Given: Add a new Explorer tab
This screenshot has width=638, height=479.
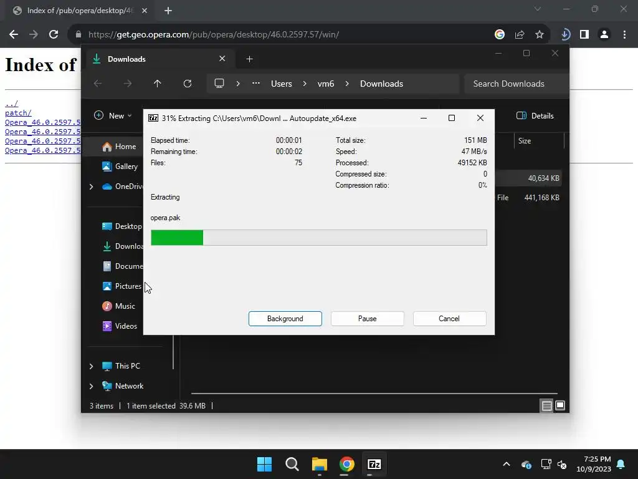Looking at the screenshot, I should (249, 59).
